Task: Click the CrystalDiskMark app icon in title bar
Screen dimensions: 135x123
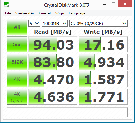Action: tap(6, 5)
